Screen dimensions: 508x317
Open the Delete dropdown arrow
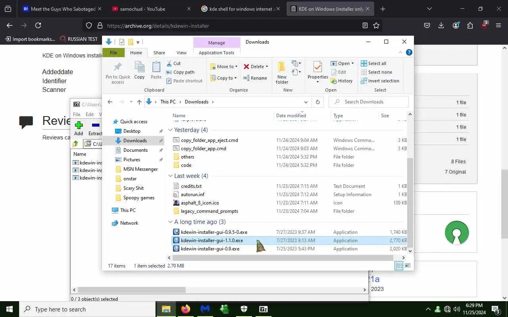pos(267,67)
